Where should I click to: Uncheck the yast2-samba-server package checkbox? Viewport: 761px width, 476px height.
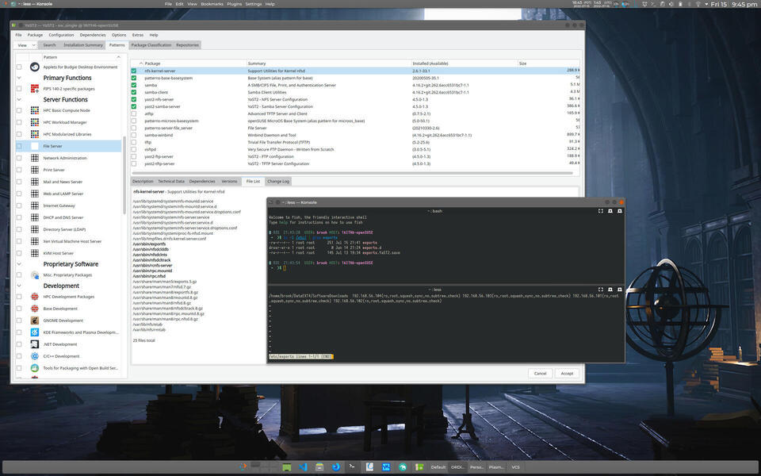[134, 106]
